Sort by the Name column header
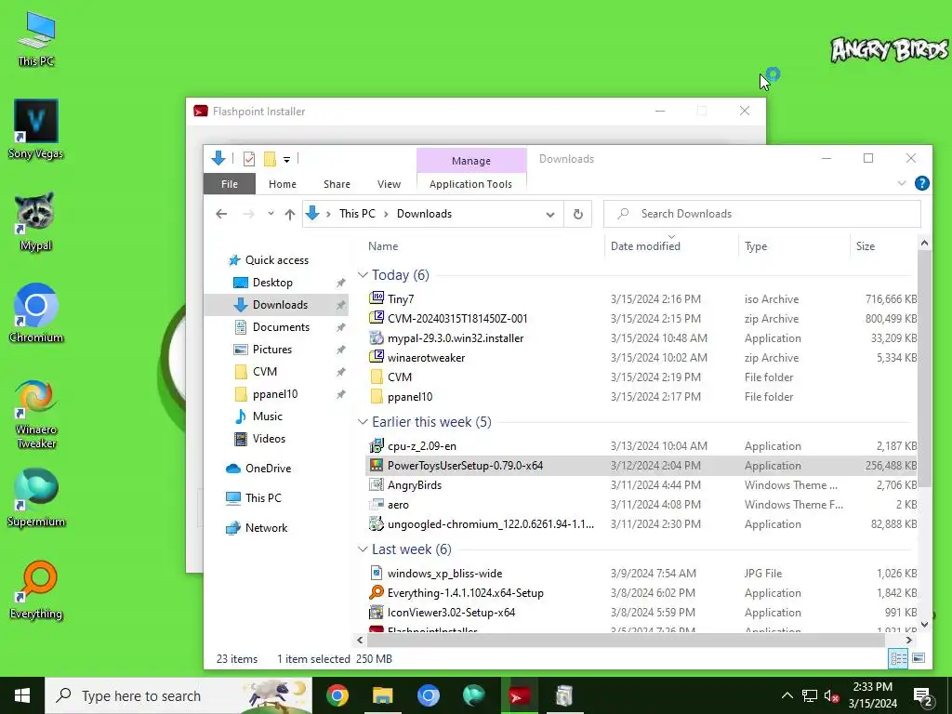Image resolution: width=952 pixels, height=714 pixels. (383, 246)
